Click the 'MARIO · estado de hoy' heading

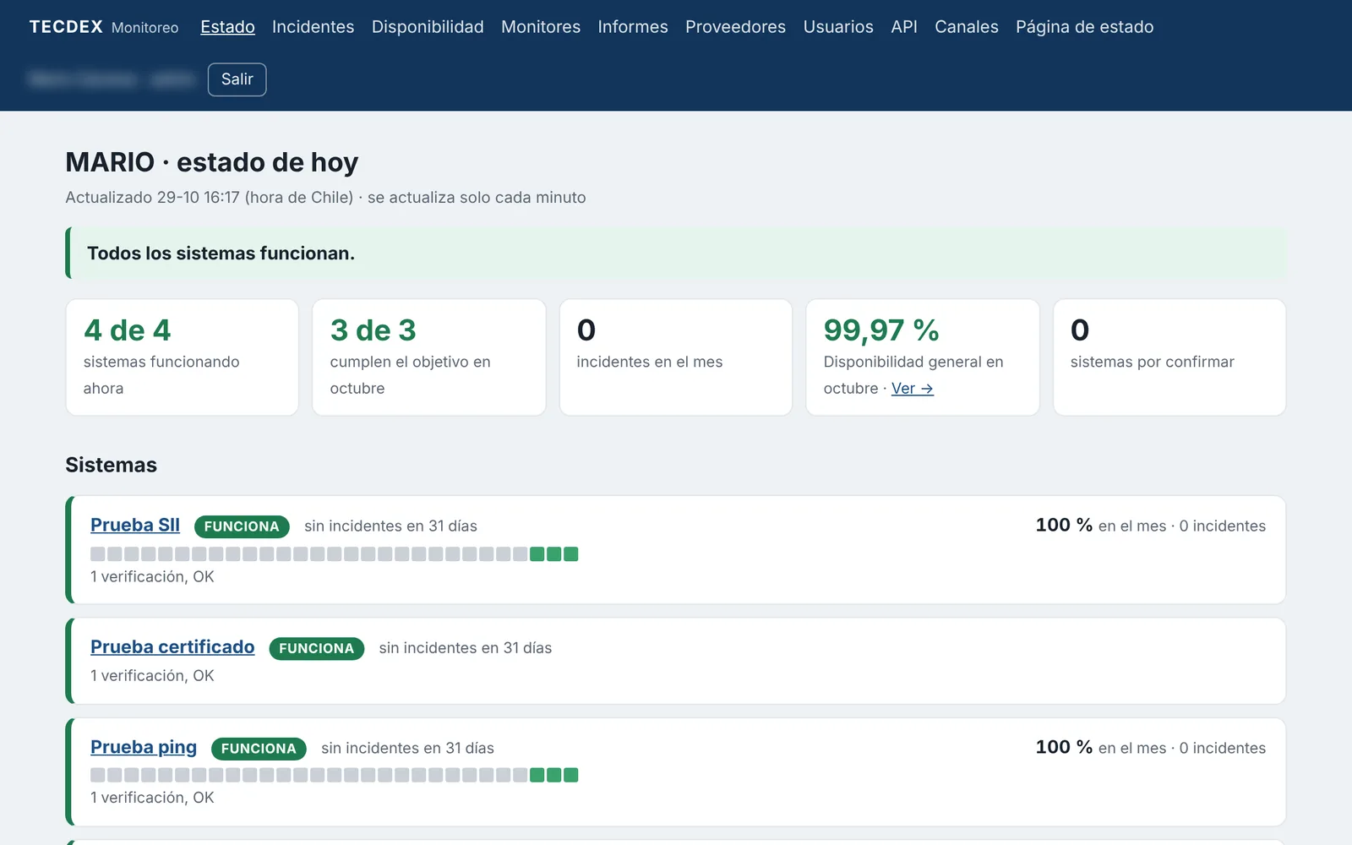click(212, 161)
